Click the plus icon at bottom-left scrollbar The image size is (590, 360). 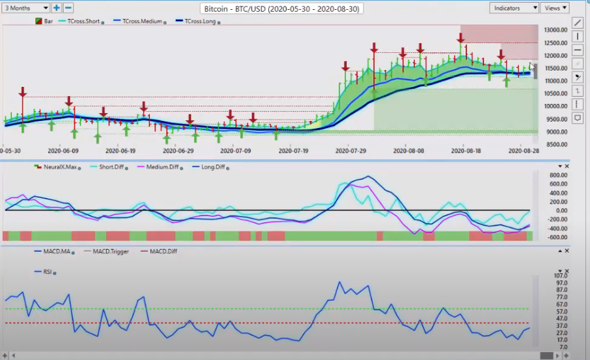(5, 355)
